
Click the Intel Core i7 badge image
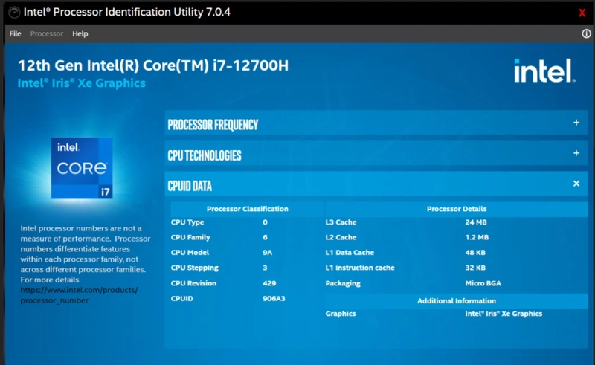click(82, 168)
